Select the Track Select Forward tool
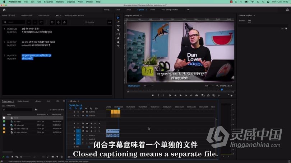 (118, 22)
